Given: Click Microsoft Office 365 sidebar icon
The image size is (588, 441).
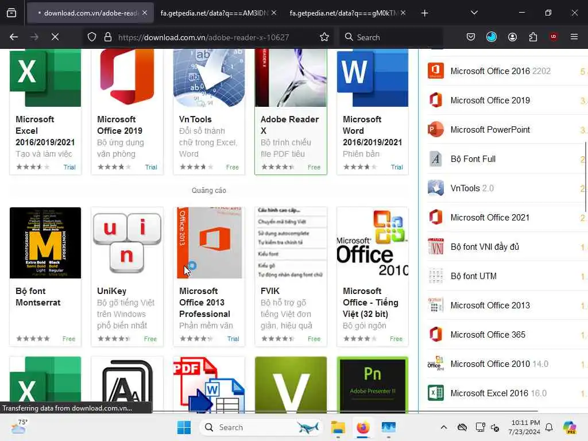Looking at the screenshot, I should [436, 334].
